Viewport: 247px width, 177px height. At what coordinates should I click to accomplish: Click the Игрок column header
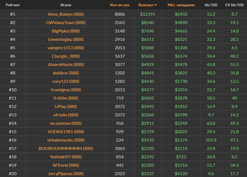tap(66, 5)
